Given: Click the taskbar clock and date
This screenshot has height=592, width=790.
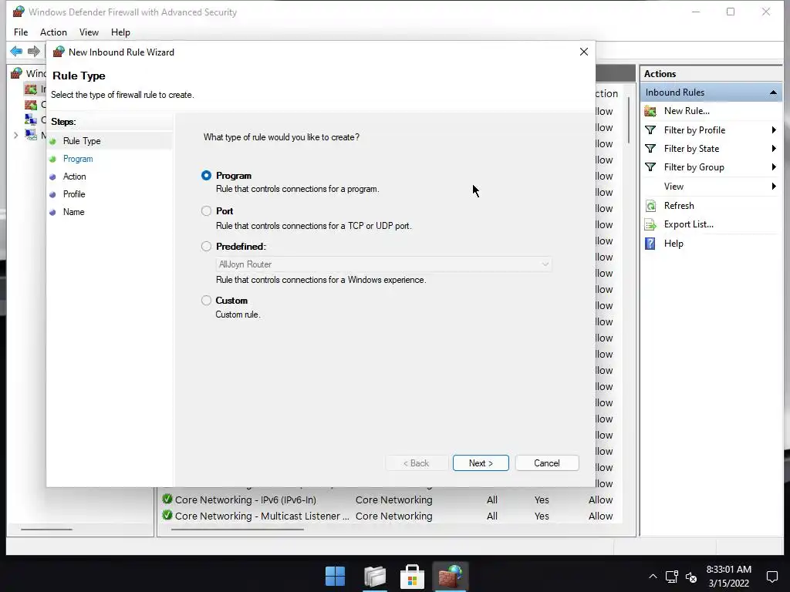Looking at the screenshot, I should [728, 577].
